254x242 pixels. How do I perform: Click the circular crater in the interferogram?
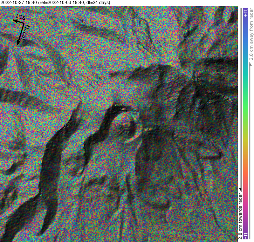pyautogui.click(x=128, y=127)
